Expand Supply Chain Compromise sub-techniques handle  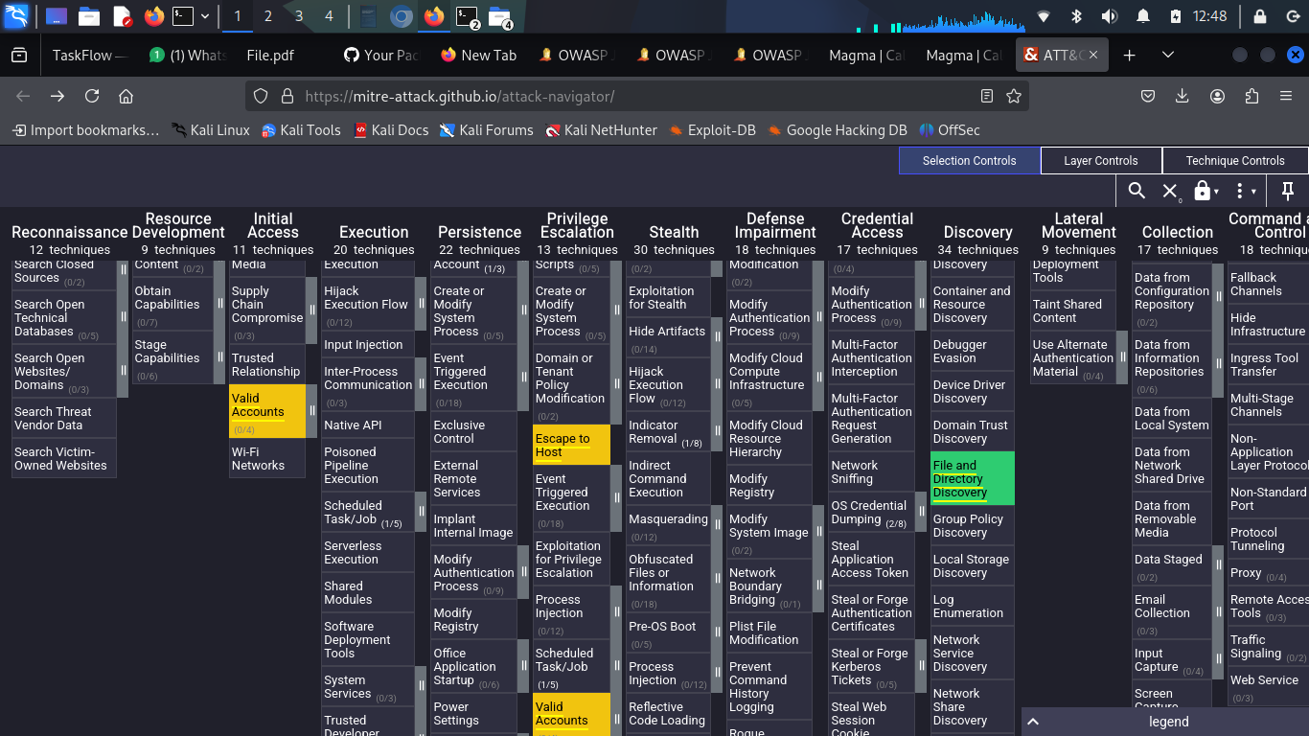(x=311, y=310)
